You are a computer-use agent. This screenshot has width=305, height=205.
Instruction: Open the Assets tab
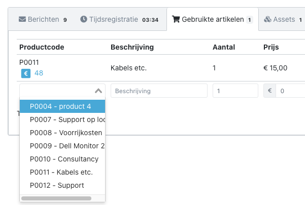pyautogui.click(x=283, y=19)
